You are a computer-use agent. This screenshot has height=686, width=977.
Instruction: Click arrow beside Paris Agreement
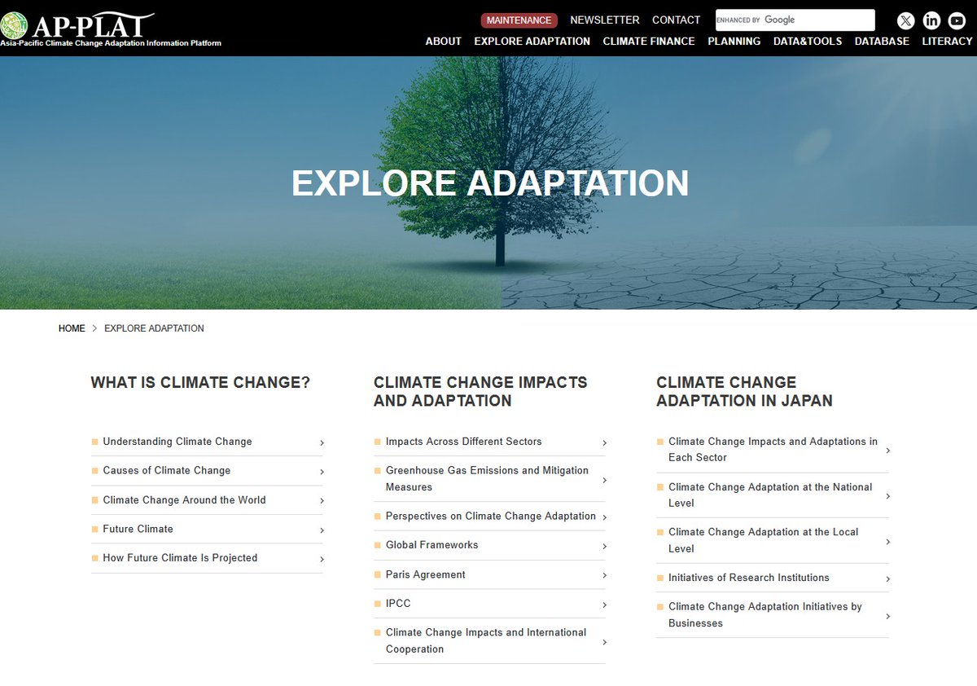(x=604, y=575)
